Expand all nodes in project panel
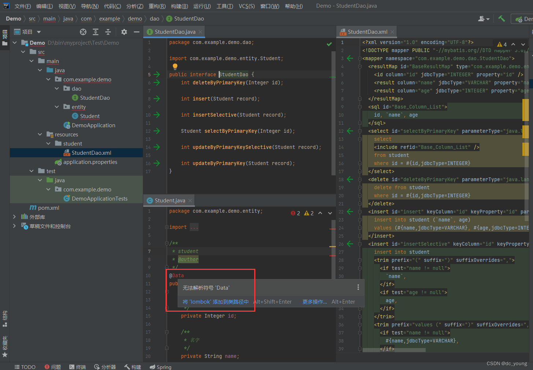Image resolution: width=533 pixels, height=370 pixels. click(96, 32)
